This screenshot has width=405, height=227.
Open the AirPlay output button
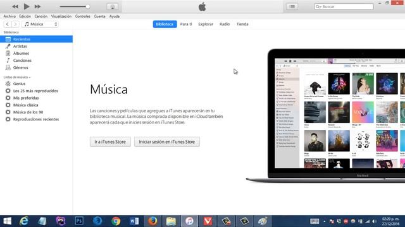click(113, 7)
